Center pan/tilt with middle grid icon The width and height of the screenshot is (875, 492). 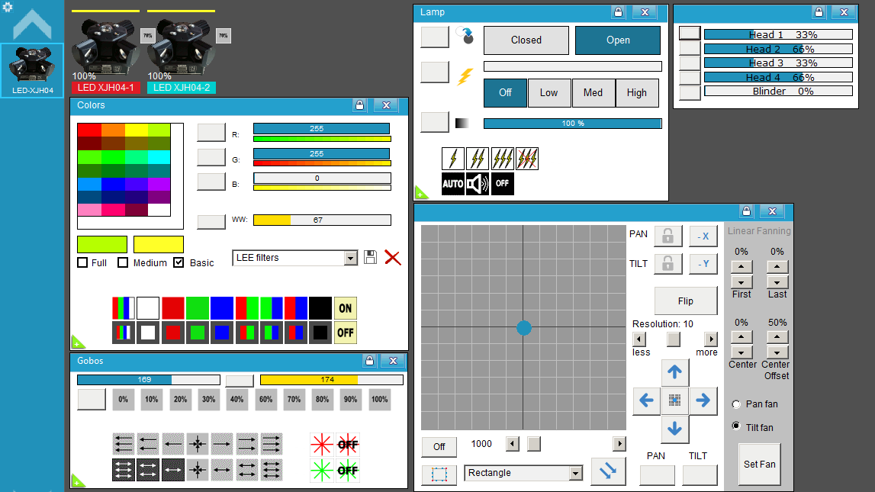pos(674,400)
